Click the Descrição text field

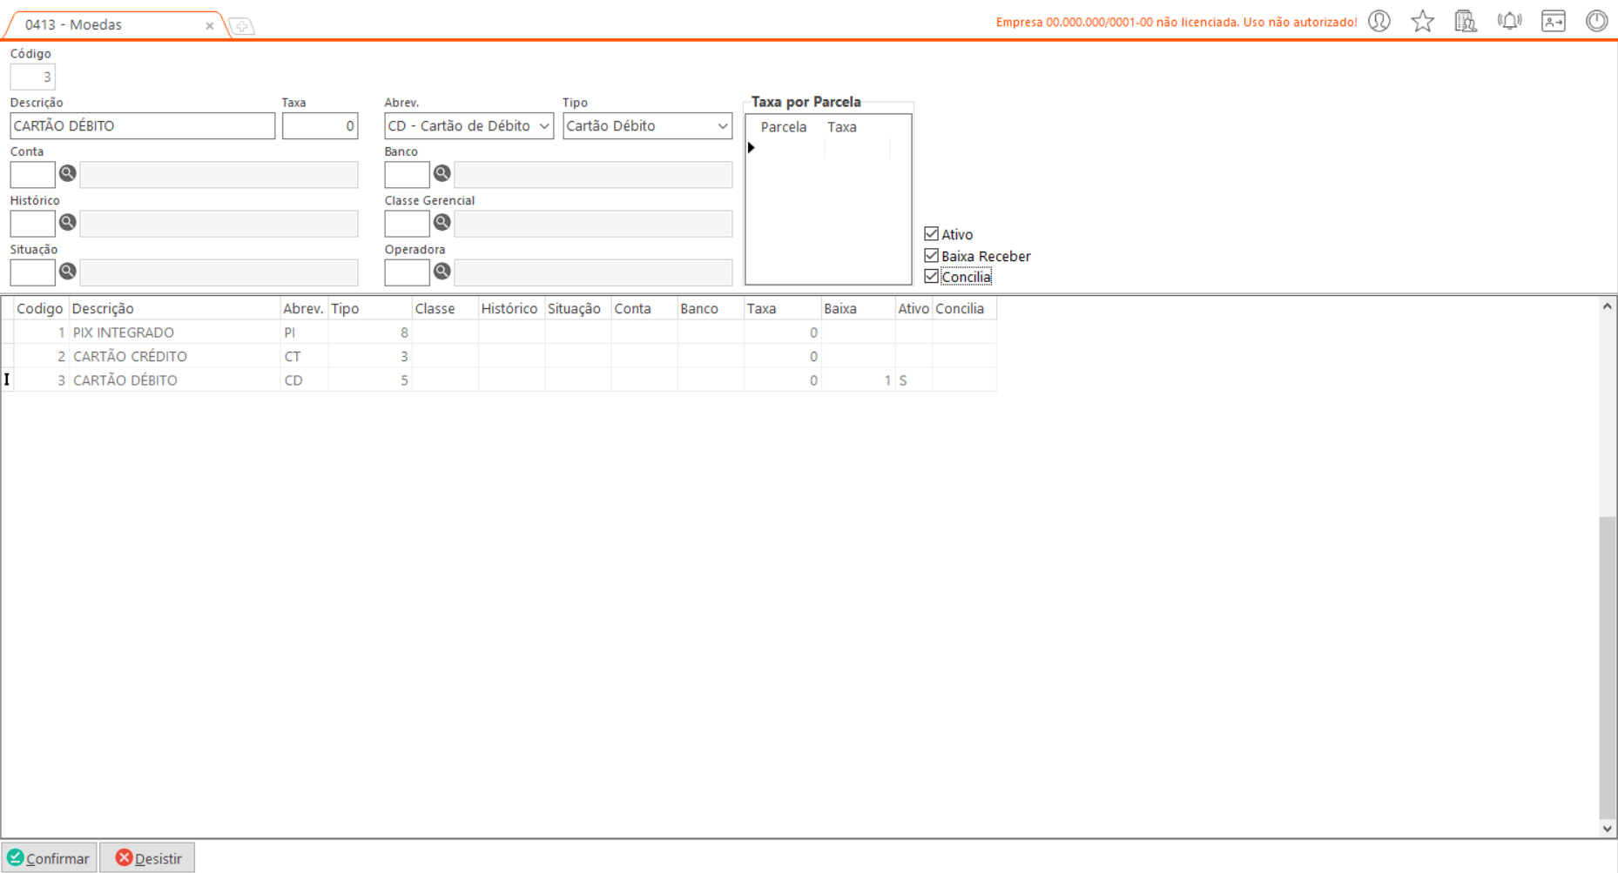(x=143, y=126)
